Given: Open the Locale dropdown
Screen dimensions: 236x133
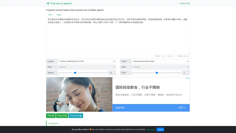Looking at the screenshot, I should coord(87,61).
